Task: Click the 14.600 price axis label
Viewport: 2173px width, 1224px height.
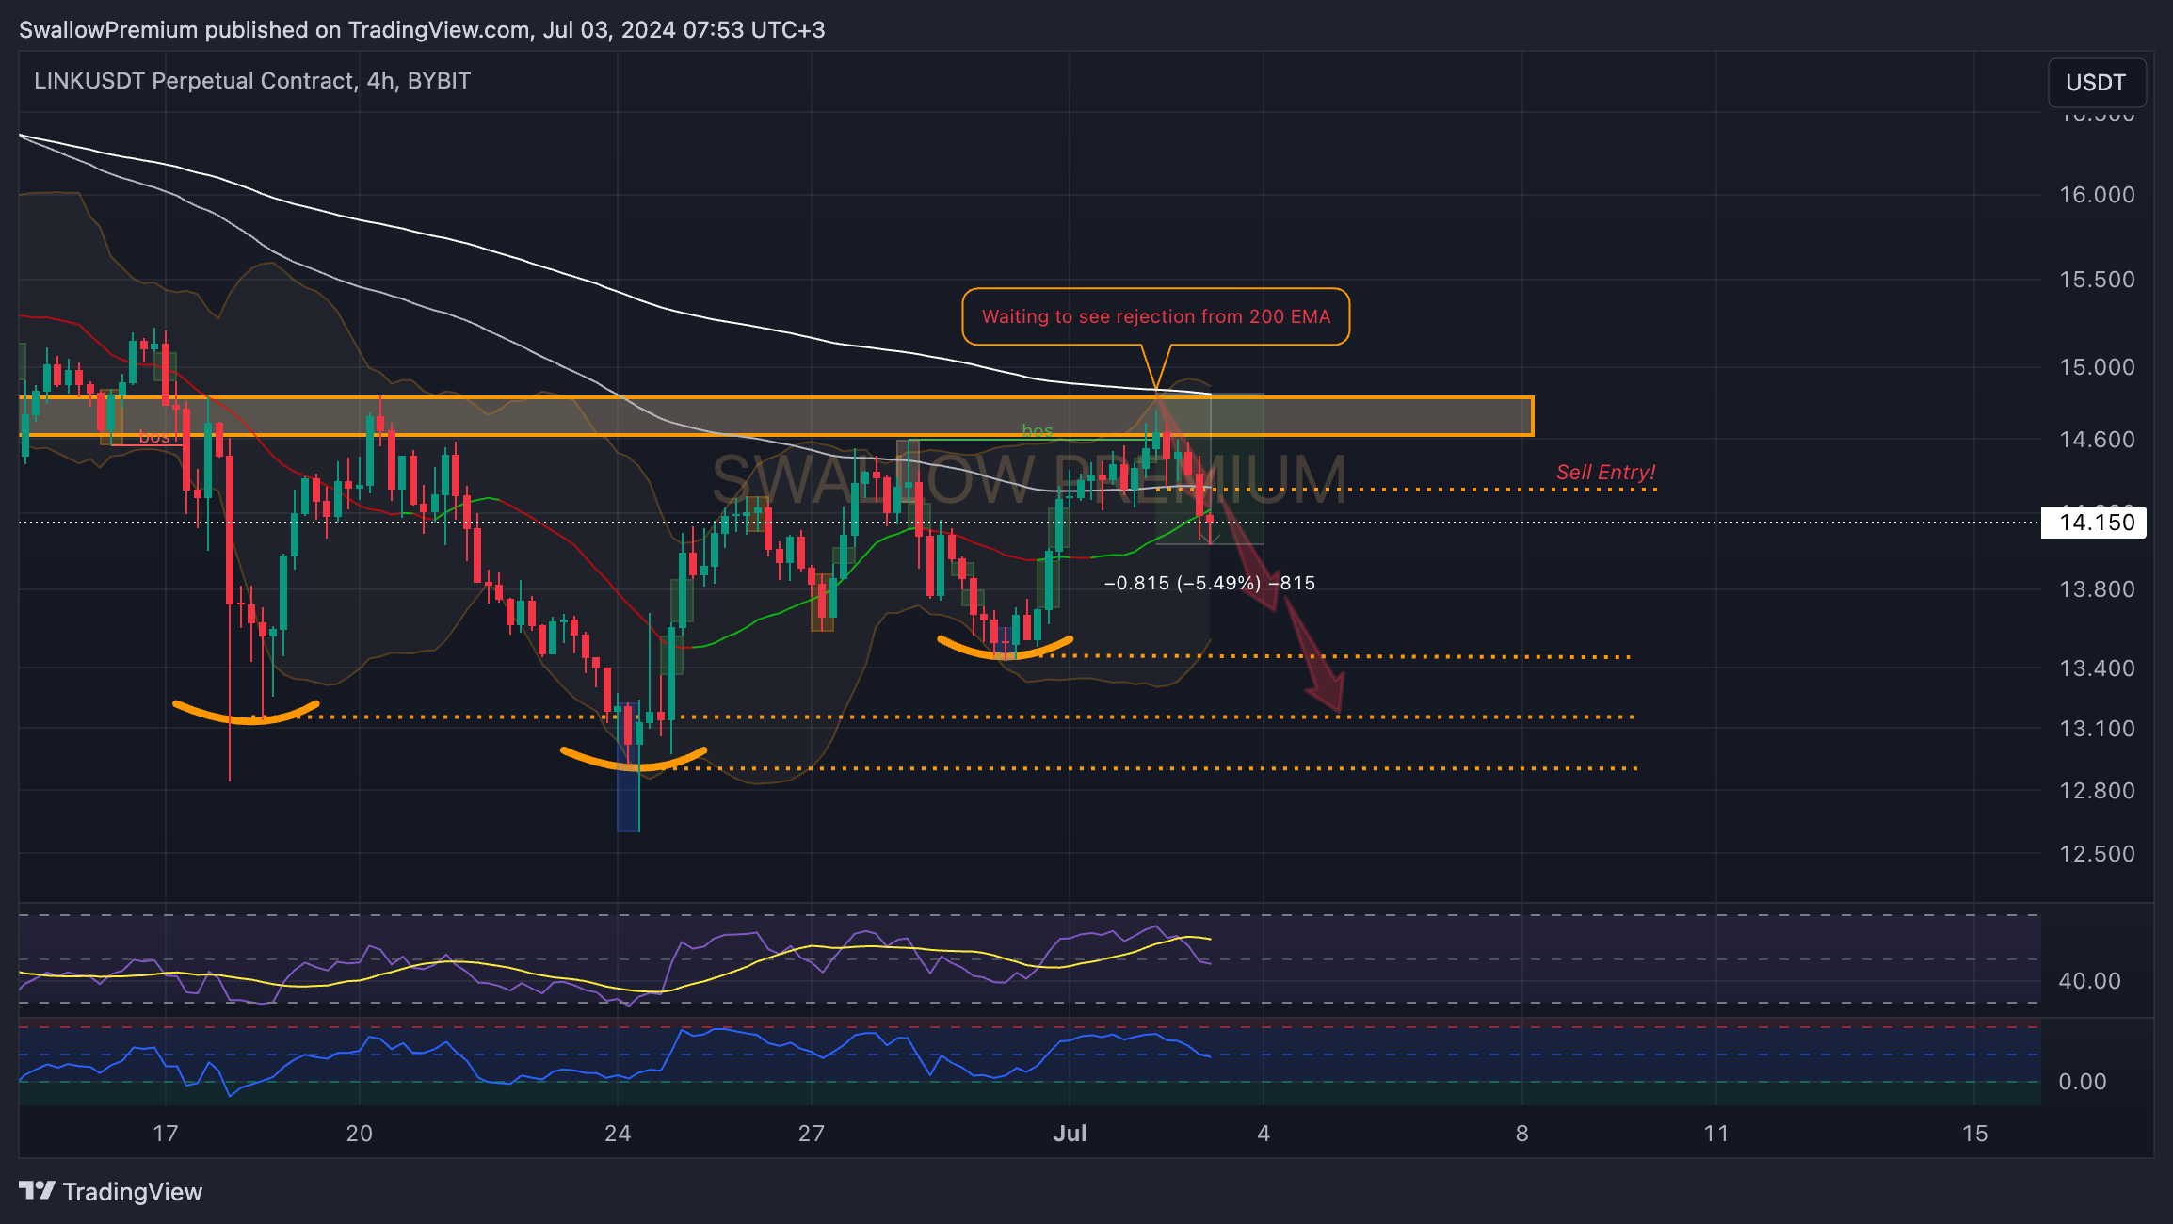Action: click(2097, 440)
